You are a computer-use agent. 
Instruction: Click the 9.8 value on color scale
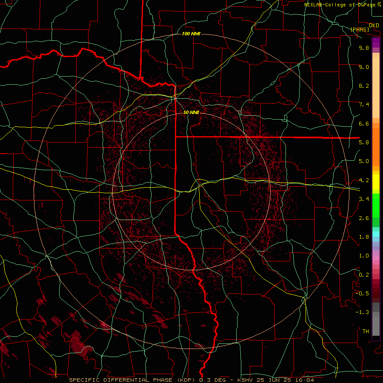point(364,48)
